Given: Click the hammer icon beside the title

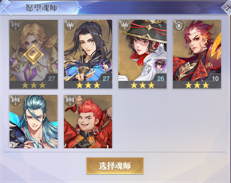Looking at the screenshot, I should coord(6,7).
